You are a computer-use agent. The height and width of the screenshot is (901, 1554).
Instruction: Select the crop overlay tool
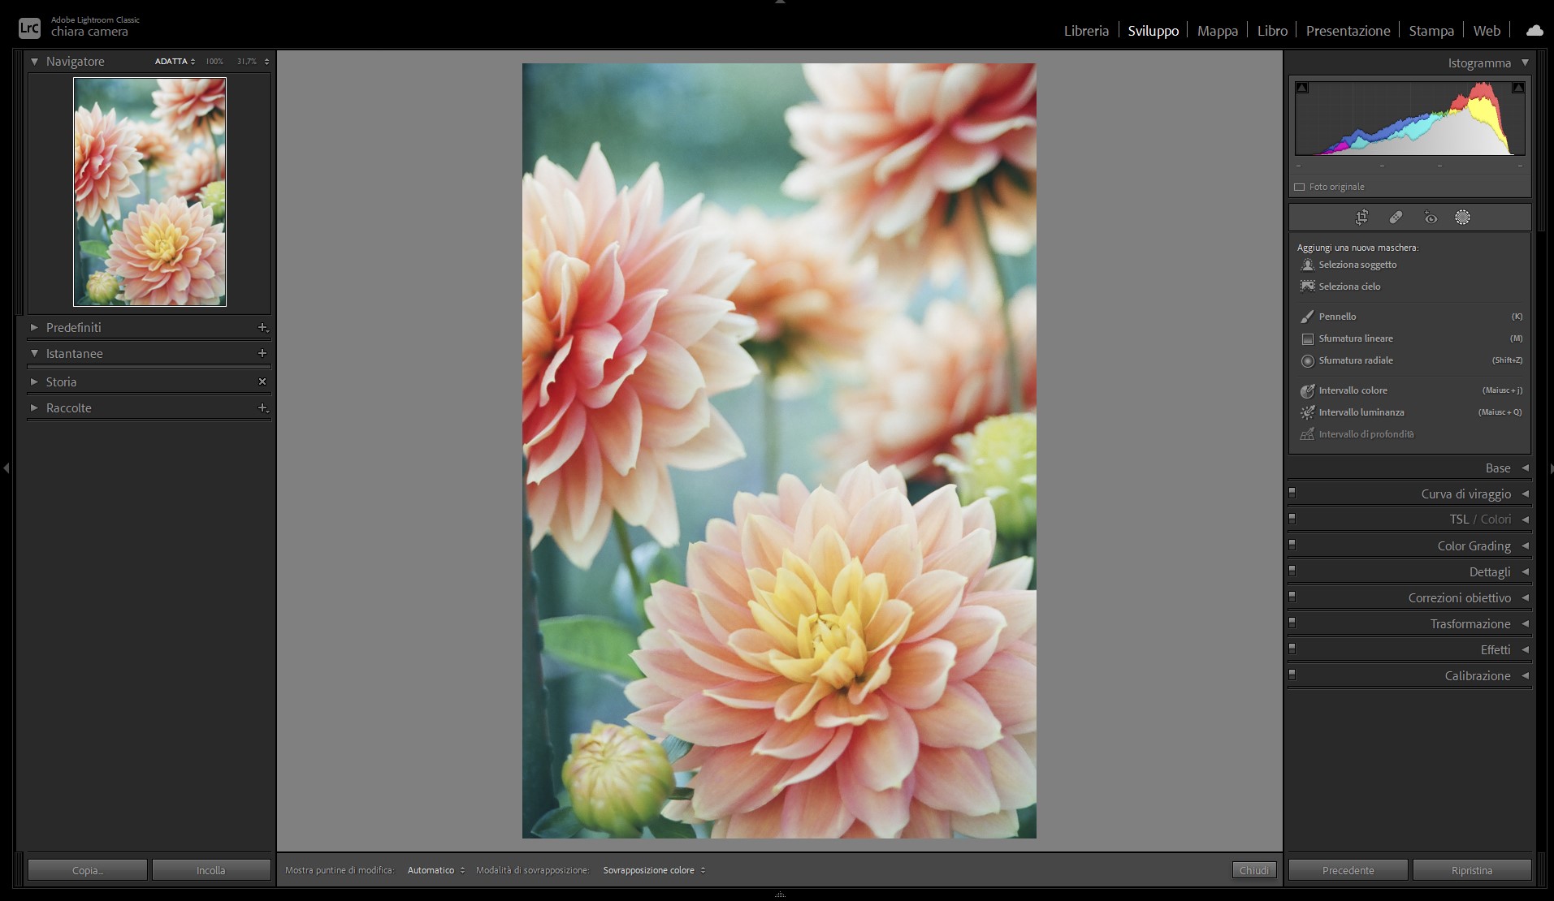pyautogui.click(x=1362, y=217)
